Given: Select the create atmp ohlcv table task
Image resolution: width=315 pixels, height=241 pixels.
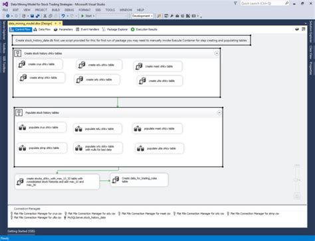Looking at the screenshot, I should point(41,77).
